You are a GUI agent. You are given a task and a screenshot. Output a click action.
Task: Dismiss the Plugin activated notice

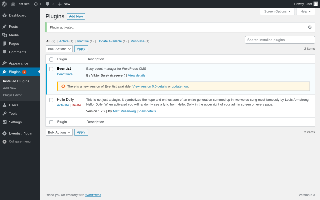pos(310,27)
